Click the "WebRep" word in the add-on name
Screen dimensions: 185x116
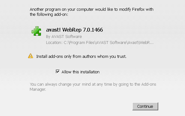(72, 30)
